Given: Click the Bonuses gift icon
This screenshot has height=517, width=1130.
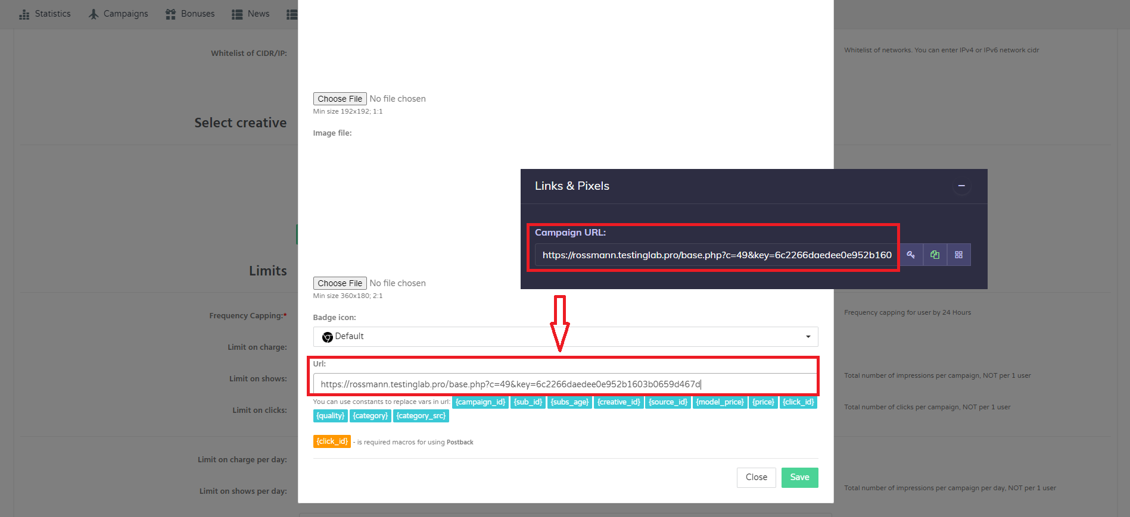Looking at the screenshot, I should (x=171, y=14).
